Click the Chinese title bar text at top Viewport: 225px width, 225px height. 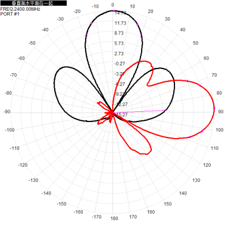[32, 3]
